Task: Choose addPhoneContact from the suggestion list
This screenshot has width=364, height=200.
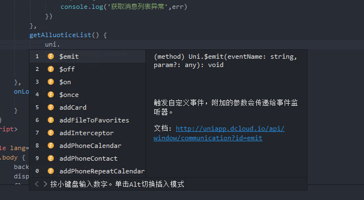Action: click(88, 158)
